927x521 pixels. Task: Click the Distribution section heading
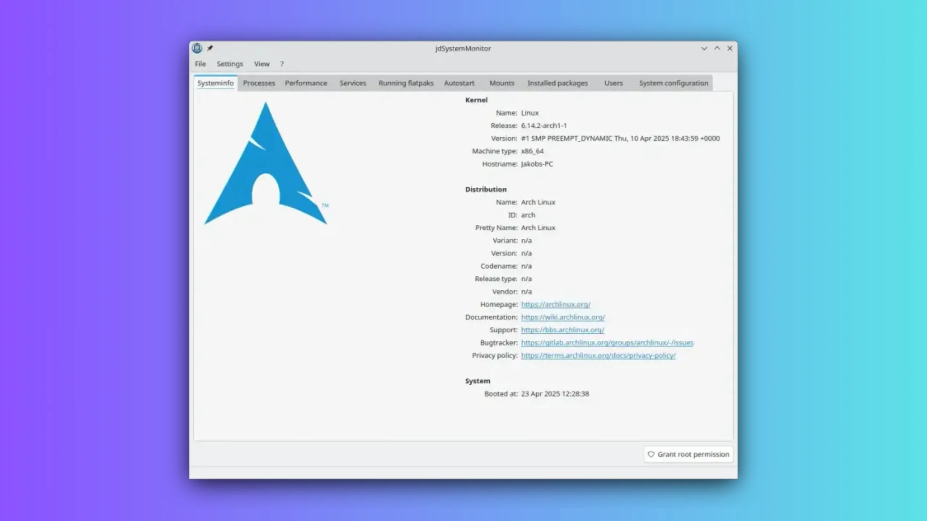pyautogui.click(x=486, y=190)
